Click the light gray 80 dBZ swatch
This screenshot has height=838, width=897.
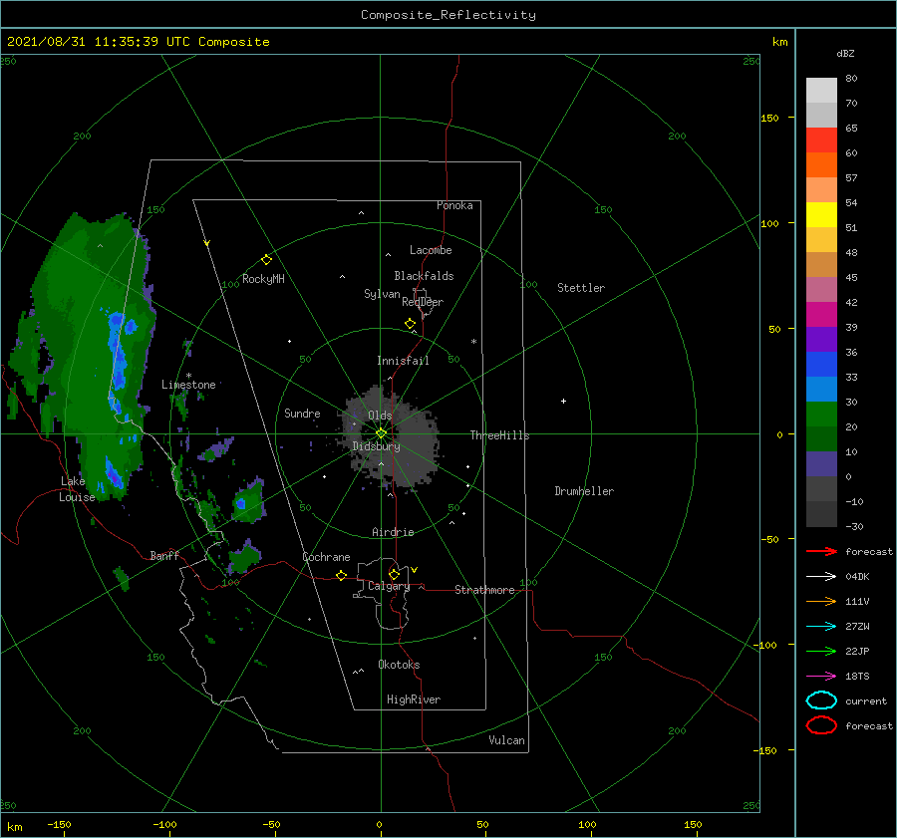(x=821, y=90)
